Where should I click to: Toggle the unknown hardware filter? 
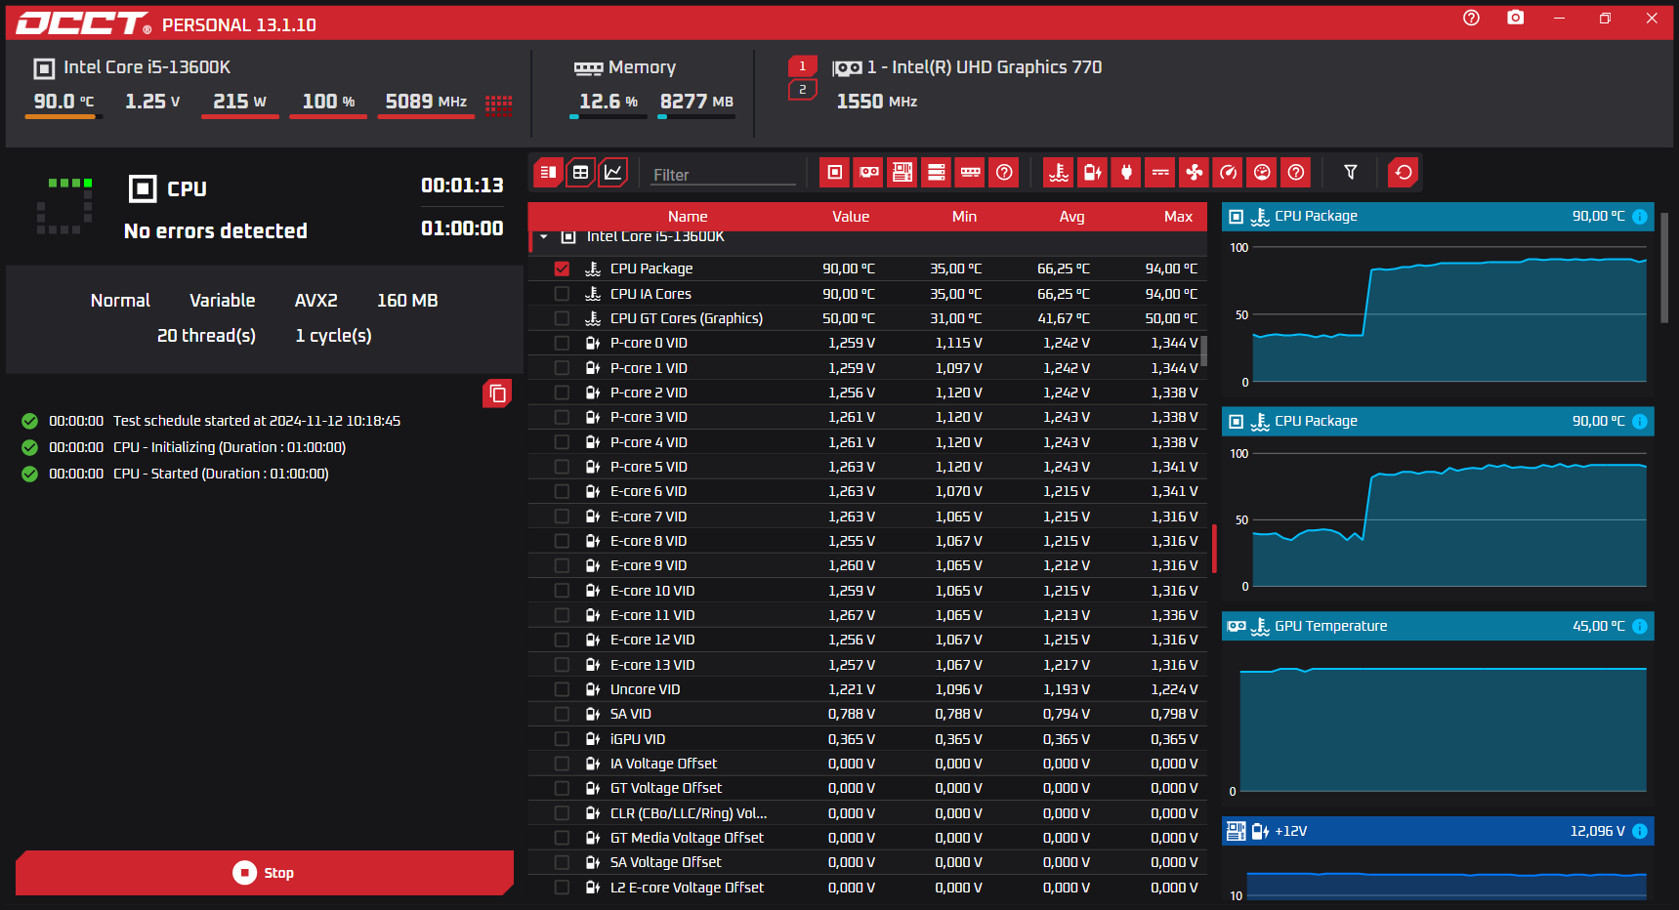coord(1004,173)
